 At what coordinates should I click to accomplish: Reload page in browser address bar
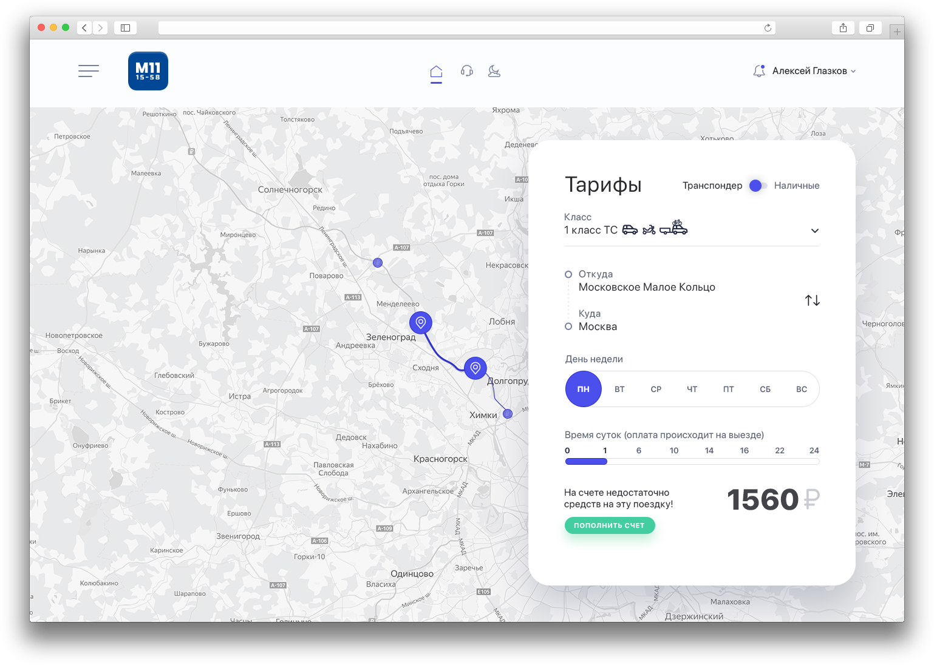(x=768, y=28)
